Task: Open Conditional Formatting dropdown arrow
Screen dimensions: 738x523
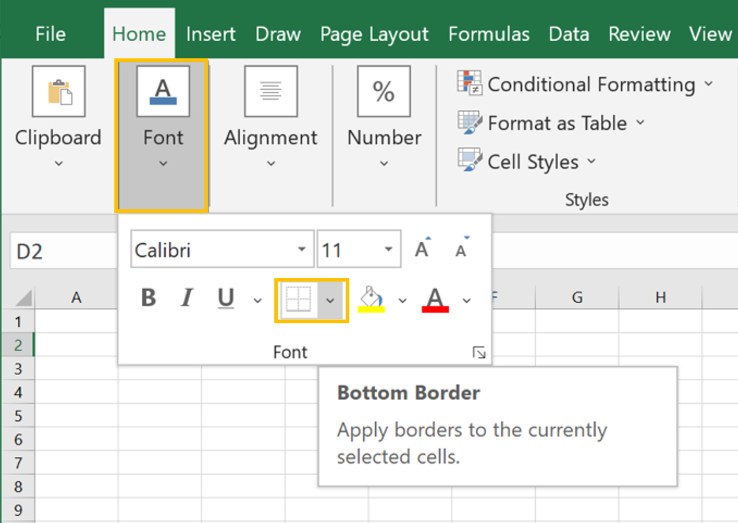Action: pyautogui.click(x=709, y=83)
